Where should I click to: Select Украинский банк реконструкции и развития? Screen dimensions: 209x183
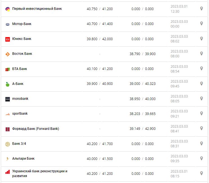[40, 173]
